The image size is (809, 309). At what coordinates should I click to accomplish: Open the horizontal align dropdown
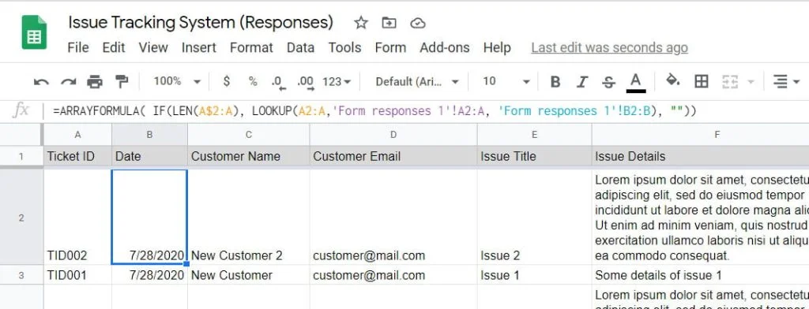pyautogui.click(x=786, y=81)
